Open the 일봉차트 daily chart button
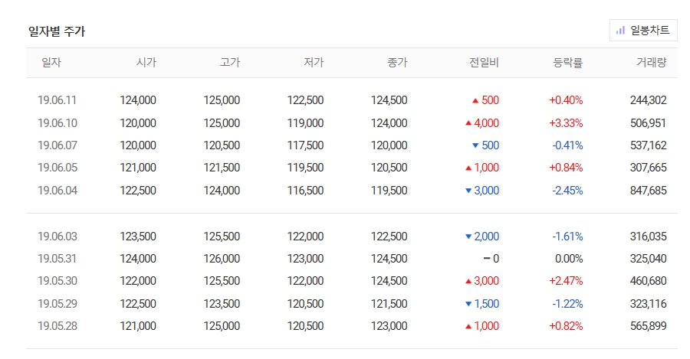This screenshot has height=359, width=690. [x=643, y=31]
